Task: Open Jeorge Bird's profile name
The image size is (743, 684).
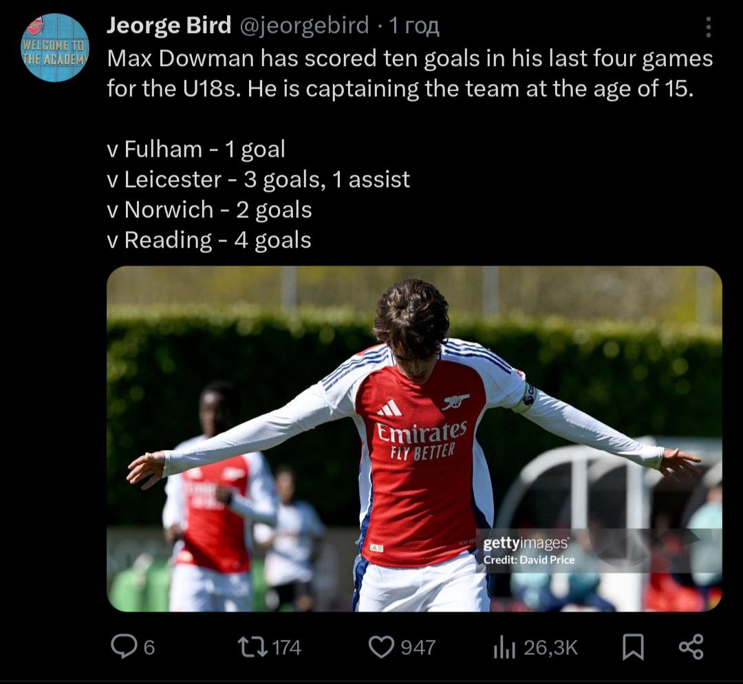Action: [x=169, y=26]
